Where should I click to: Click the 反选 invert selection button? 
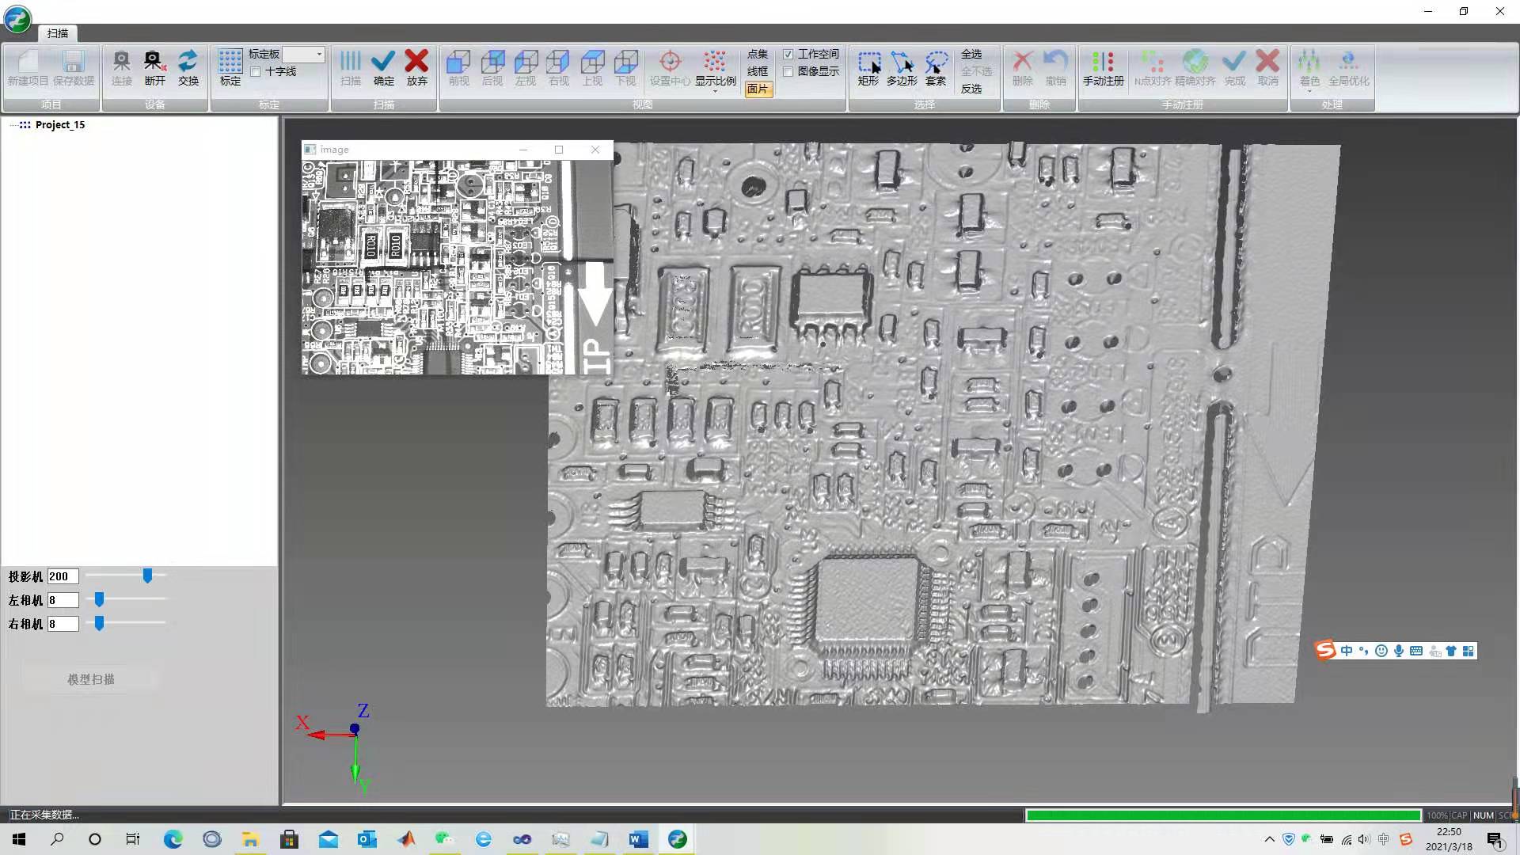971,89
